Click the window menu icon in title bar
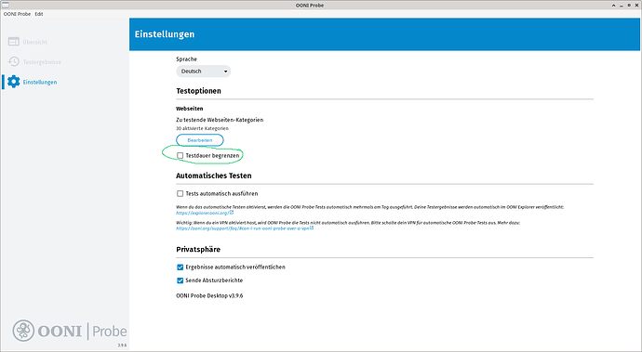Screen dimensions: 642x352 (x=6, y=5)
